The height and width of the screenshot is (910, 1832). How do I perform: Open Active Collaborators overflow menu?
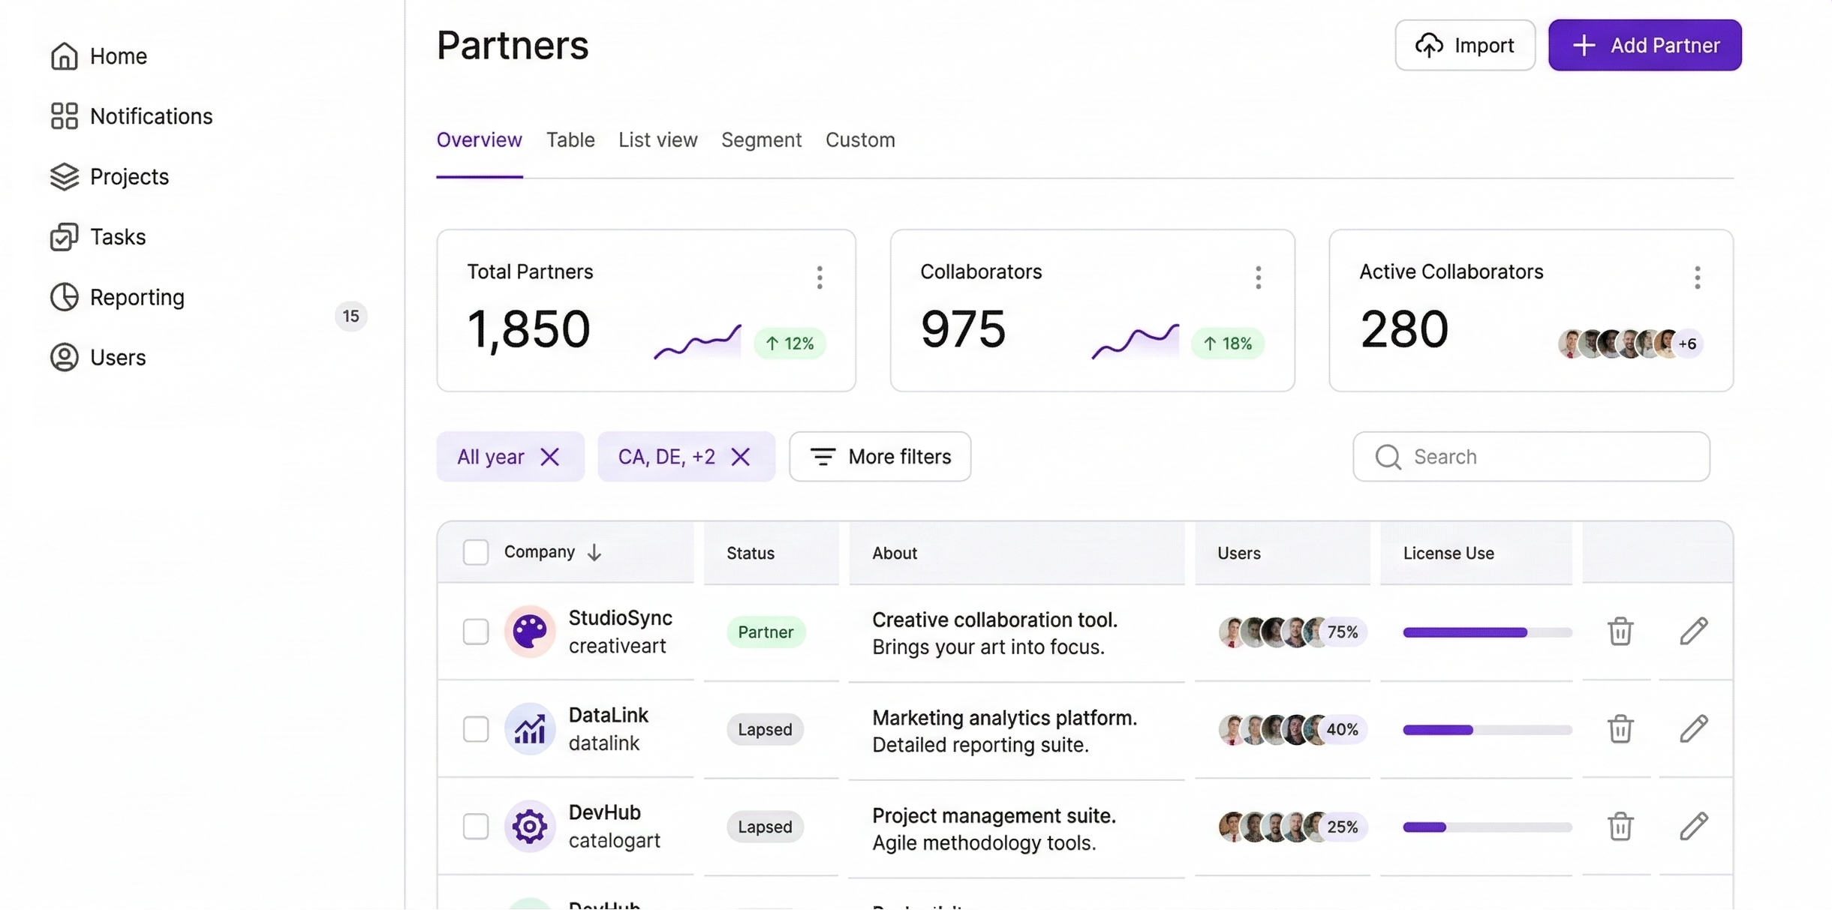(x=1697, y=278)
